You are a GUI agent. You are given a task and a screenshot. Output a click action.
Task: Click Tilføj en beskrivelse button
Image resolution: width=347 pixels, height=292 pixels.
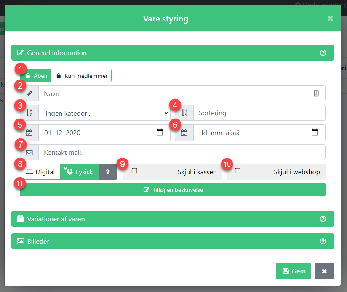pyautogui.click(x=173, y=190)
